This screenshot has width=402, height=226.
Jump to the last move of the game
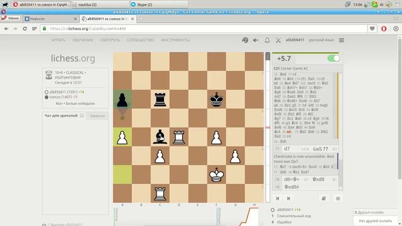(x=288, y=198)
